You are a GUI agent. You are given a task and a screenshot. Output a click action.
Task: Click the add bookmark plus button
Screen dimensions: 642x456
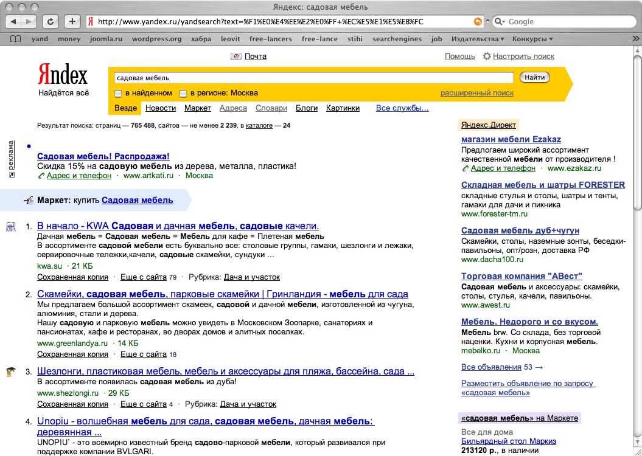tap(72, 21)
